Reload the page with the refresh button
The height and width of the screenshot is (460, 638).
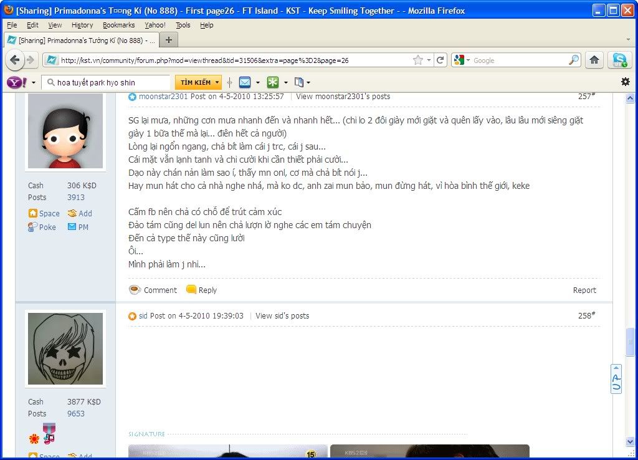coord(440,60)
